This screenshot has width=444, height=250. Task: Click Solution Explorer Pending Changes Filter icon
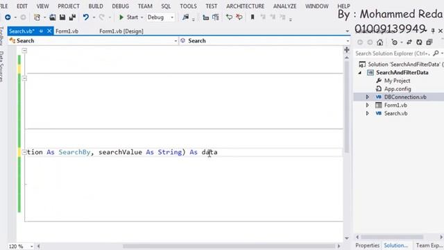[395, 42]
